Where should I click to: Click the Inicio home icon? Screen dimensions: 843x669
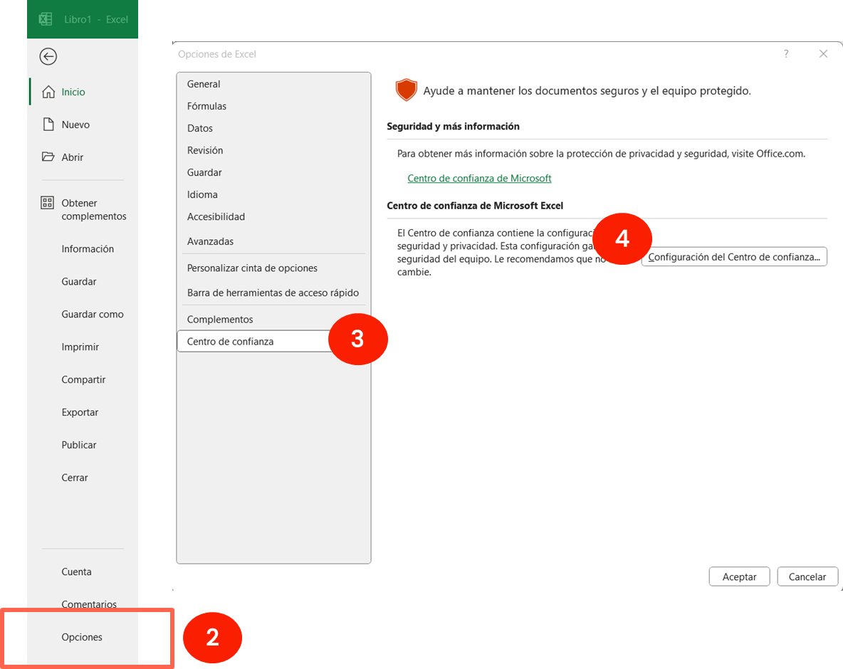click(x=48, y=92)
